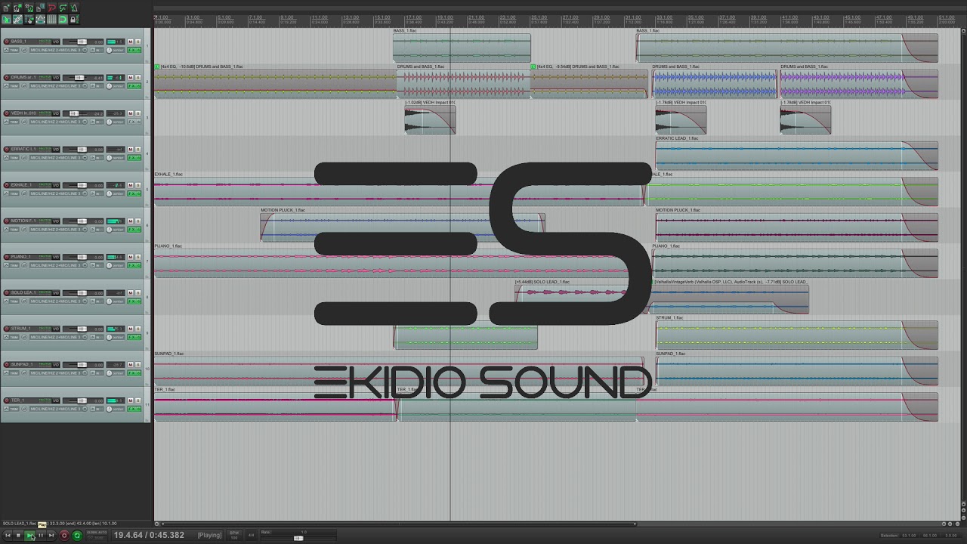Toggle FX bypass on SOLO LEA track
967x544 pixels.
coord(138,301)
